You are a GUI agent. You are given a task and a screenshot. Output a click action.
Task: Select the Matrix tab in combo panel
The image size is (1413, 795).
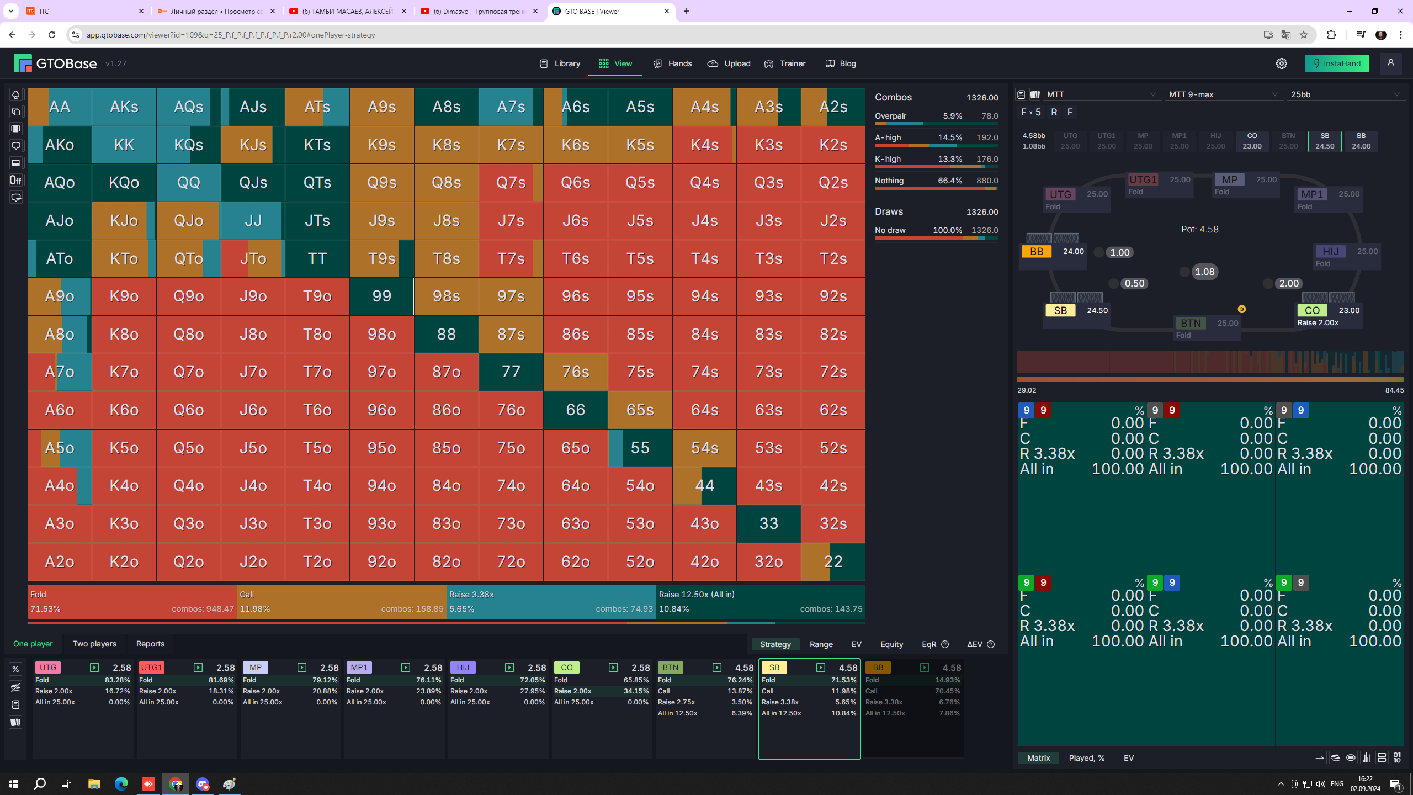pyautogui.click(x=1038, y=758)
